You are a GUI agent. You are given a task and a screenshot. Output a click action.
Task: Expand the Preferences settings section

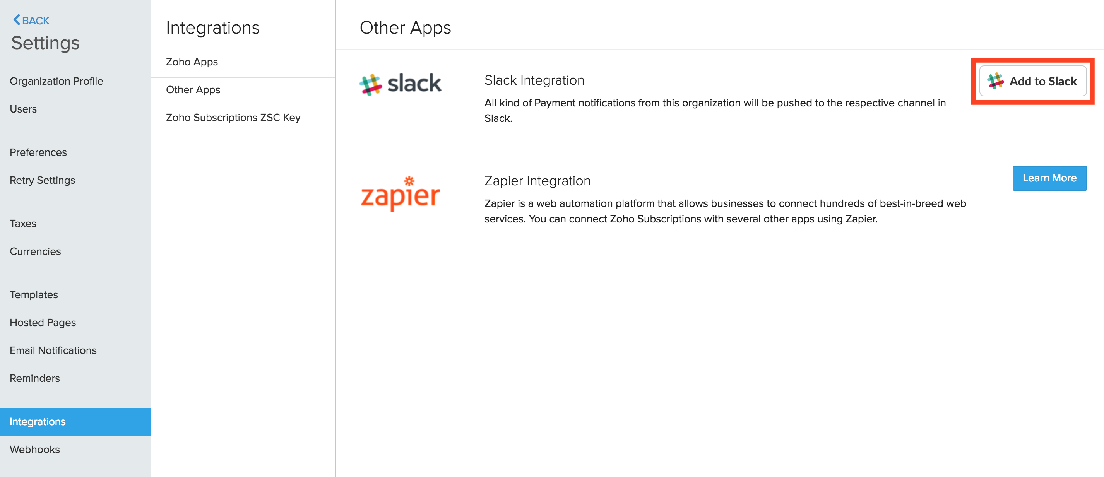pyautogui.click(x=39, y=152)
